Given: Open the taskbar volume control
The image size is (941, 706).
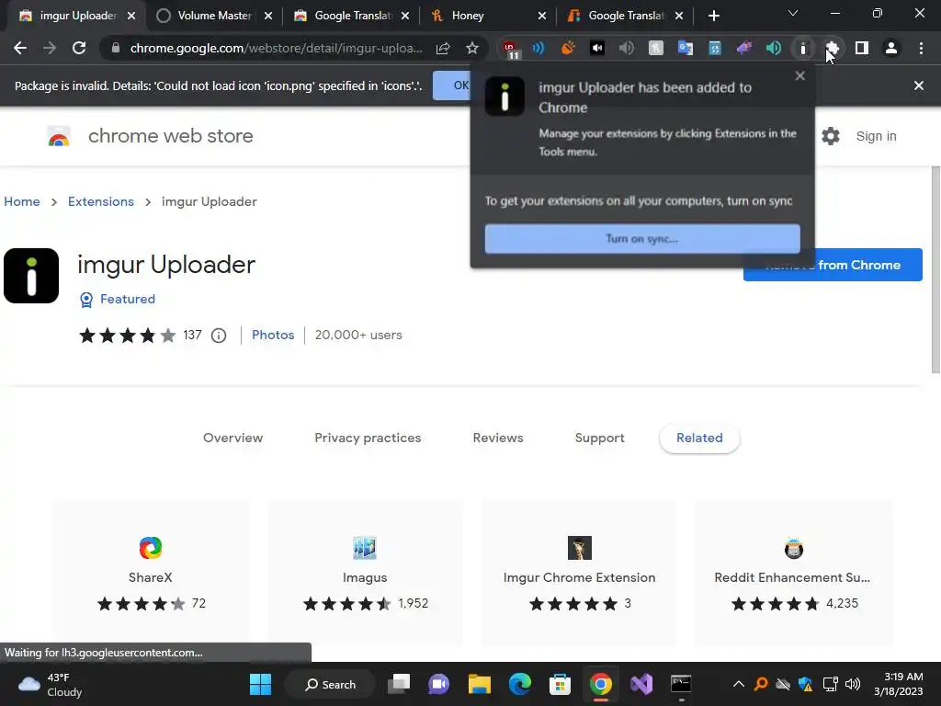Looking at the screenshot, I should (x=852, y=684).
